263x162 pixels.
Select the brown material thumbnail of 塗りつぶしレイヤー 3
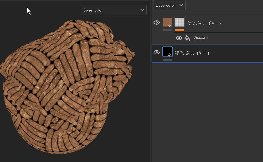coord(167,22)
